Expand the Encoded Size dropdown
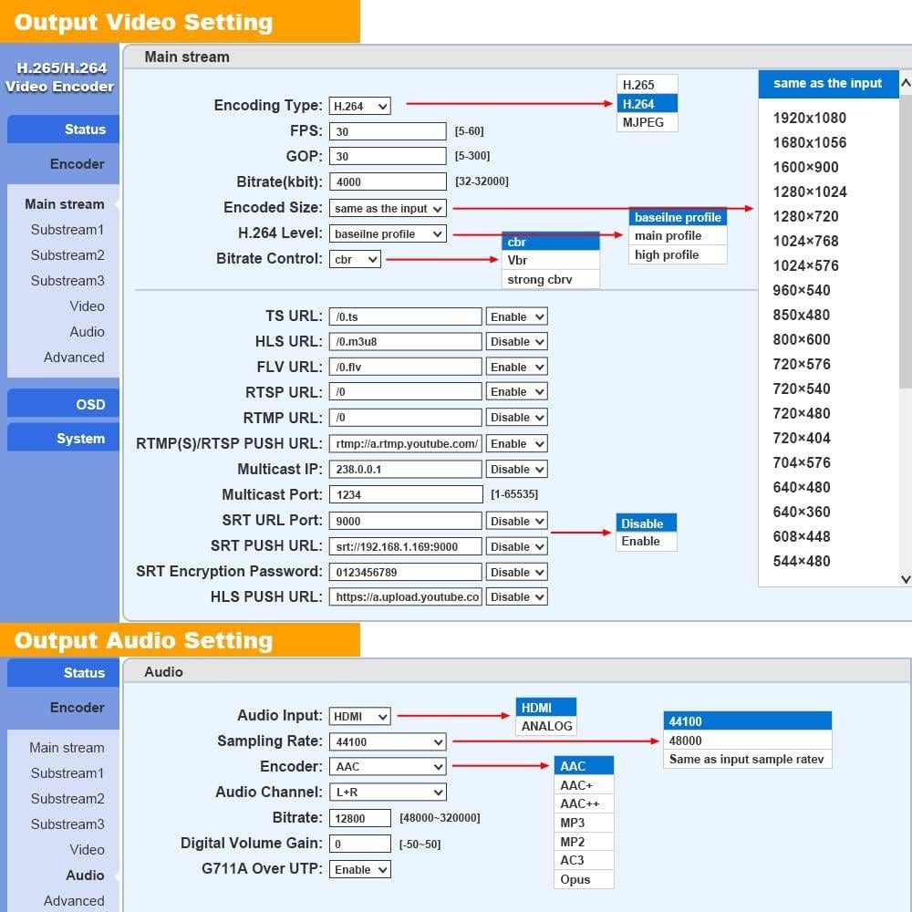Viewport: 912px width, 912px height. (388, 209)
